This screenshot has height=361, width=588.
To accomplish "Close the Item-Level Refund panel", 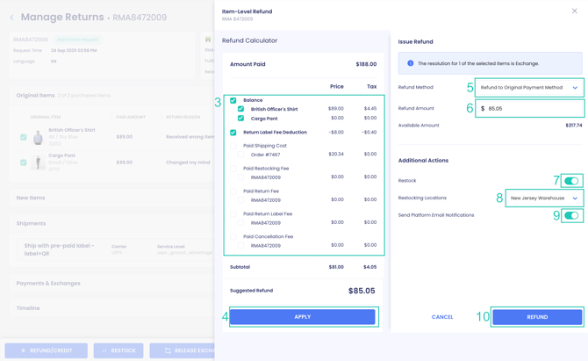I will click(x=575, y=11).
